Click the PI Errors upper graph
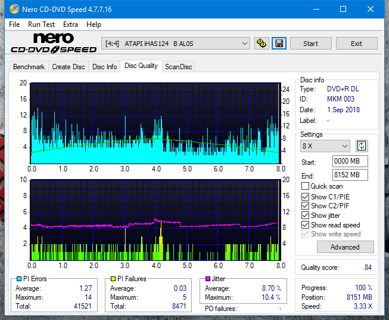The width and height of the screenshot is (389, 320). (155, 123)
